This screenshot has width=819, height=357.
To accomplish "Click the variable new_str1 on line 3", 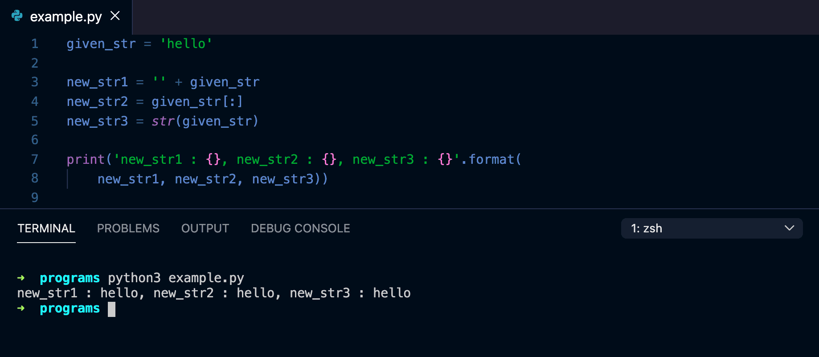I will click(97, 82).
